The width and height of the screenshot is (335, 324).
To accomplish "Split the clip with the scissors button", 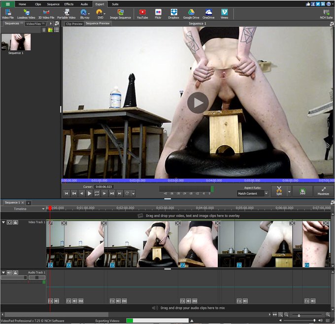I will click(x=279, y=190).
